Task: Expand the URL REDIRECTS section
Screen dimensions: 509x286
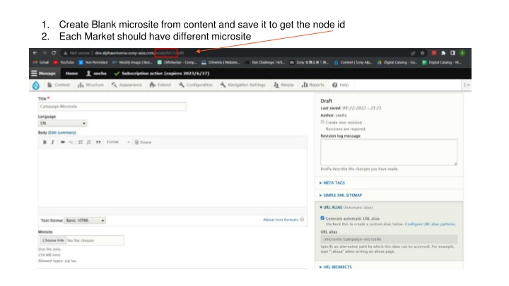Action: click(x=336, y=267)
